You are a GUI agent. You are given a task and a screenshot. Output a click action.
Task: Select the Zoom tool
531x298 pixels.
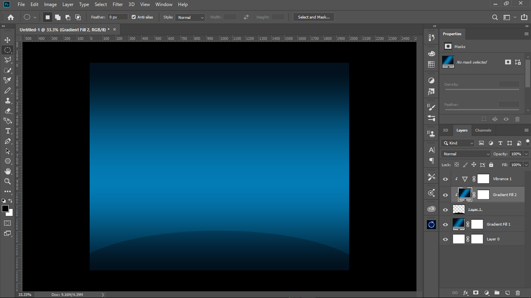click(x=7, y=181)
